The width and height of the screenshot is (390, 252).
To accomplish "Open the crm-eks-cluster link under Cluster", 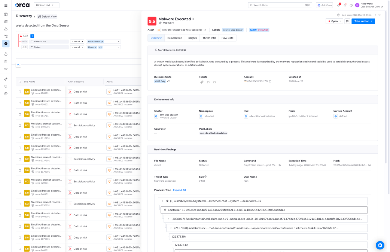I will 169,115.
